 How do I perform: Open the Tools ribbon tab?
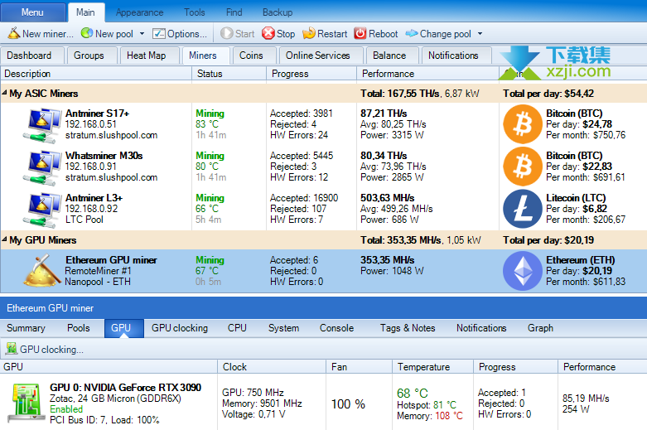[195, 12]
